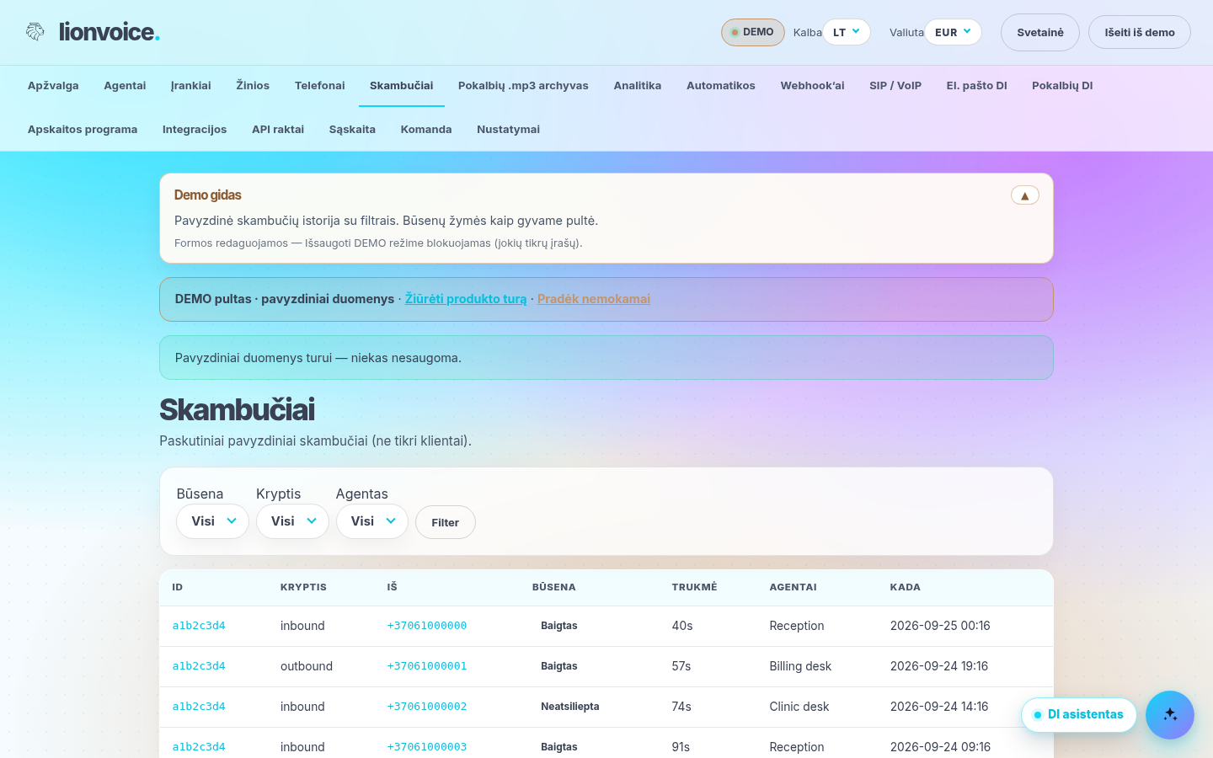Open call ID in the +37061000000 row
The image size is (1213, 758).
tap(199, 626)
